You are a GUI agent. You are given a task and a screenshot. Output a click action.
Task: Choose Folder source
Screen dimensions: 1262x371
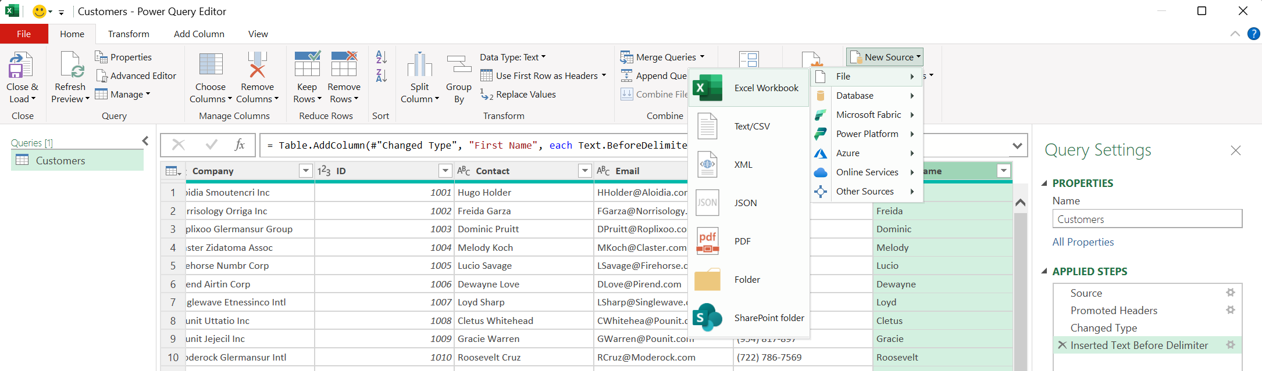748,279
